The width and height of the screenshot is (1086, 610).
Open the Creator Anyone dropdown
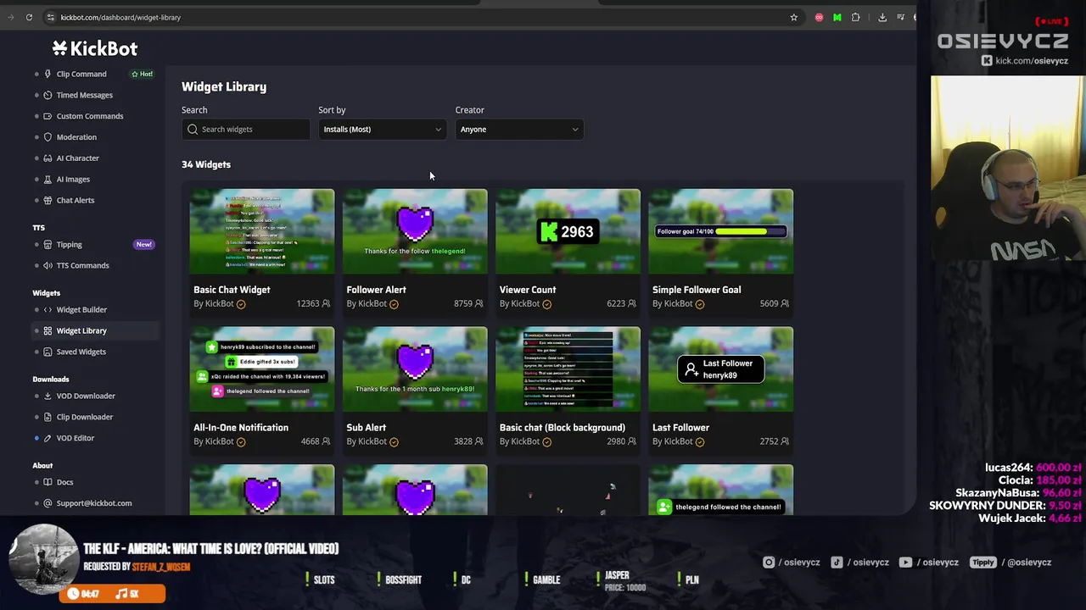click(519, 130)
